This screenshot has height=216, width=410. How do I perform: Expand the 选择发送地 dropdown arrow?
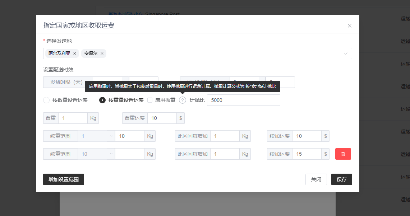click(x=346, y=53)
